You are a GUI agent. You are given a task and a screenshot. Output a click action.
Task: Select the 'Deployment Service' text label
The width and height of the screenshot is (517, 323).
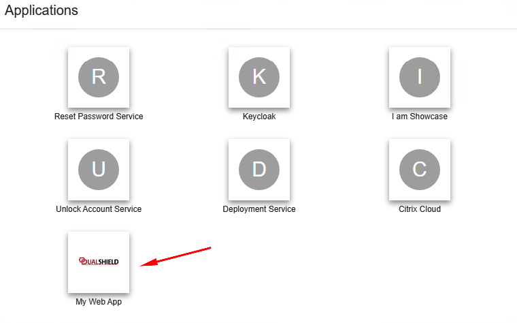(x=259, y=209)
